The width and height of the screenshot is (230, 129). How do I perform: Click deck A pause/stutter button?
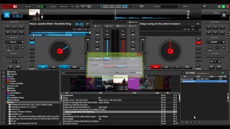click(54, 67)
